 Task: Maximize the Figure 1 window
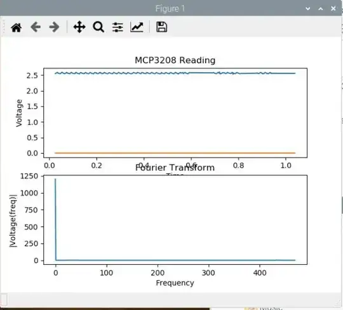(321, 9)
